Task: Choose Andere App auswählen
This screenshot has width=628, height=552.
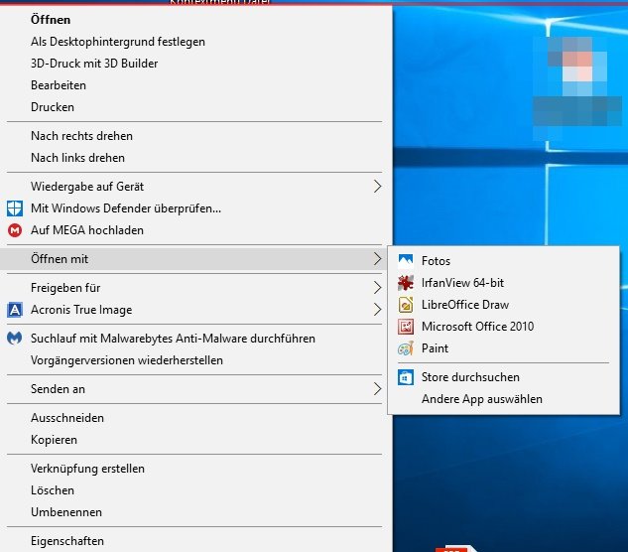Action: (x=503, y=399)
